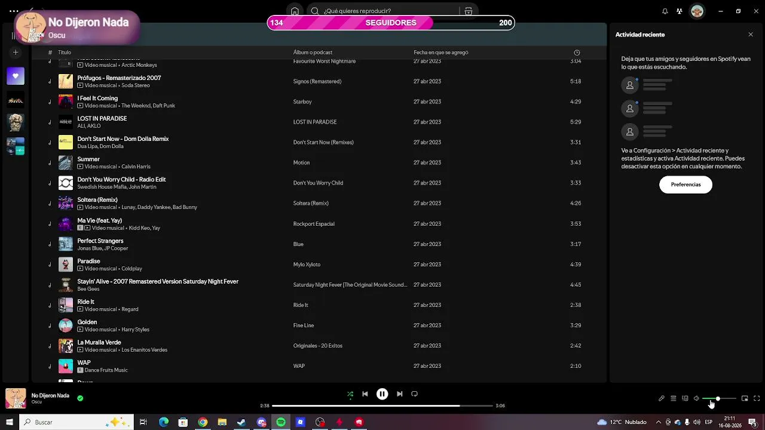This screenshot has width=765, height=430.
Task: Open the mini player
Action: 745,398
